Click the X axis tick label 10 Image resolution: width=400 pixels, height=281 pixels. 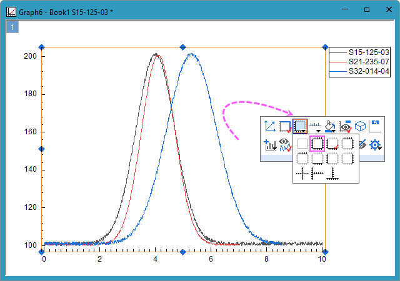(322, 259)
